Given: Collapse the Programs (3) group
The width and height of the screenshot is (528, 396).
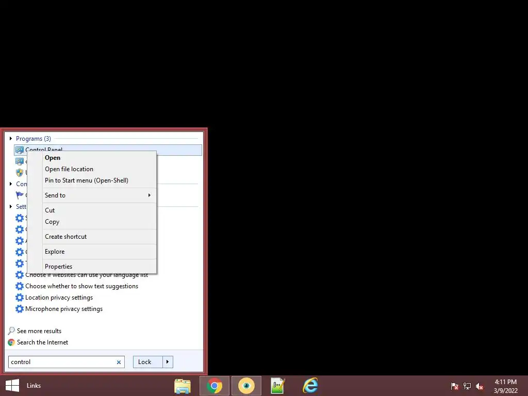Looking at the screenshot, I should pyautogui.click(x=11, y=138).
